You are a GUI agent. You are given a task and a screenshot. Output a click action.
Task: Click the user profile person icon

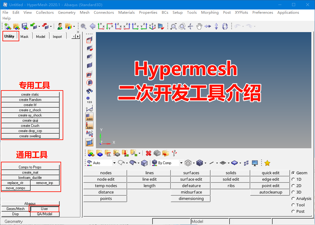(60, 26)
